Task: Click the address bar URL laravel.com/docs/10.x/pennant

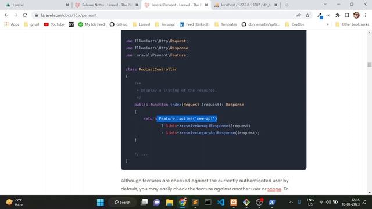Action: (x=69, y=15)
